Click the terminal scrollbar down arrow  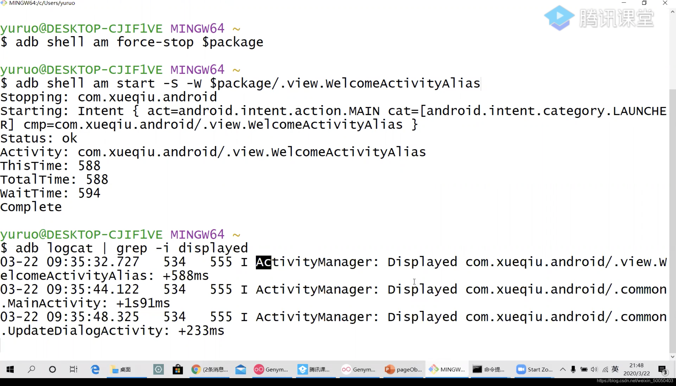(672, 357)
